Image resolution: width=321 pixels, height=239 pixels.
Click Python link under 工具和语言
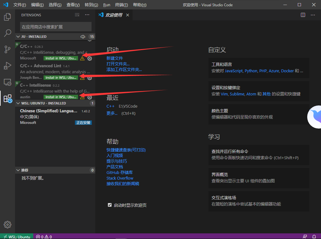pos(251,71)
